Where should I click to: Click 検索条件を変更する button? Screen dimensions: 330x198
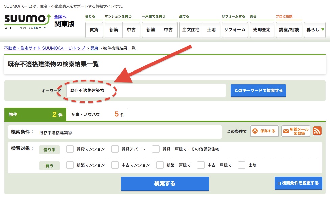(x=298, y=183)
